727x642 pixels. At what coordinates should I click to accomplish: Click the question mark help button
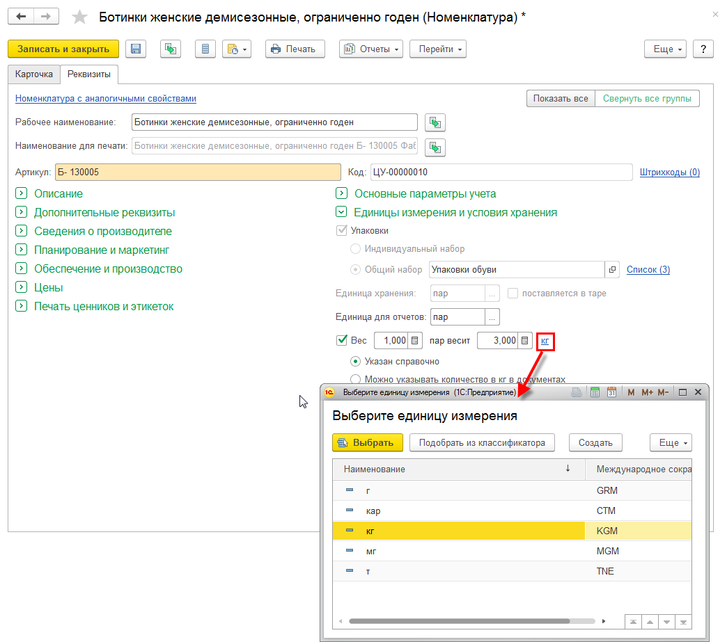coord(703,49)
